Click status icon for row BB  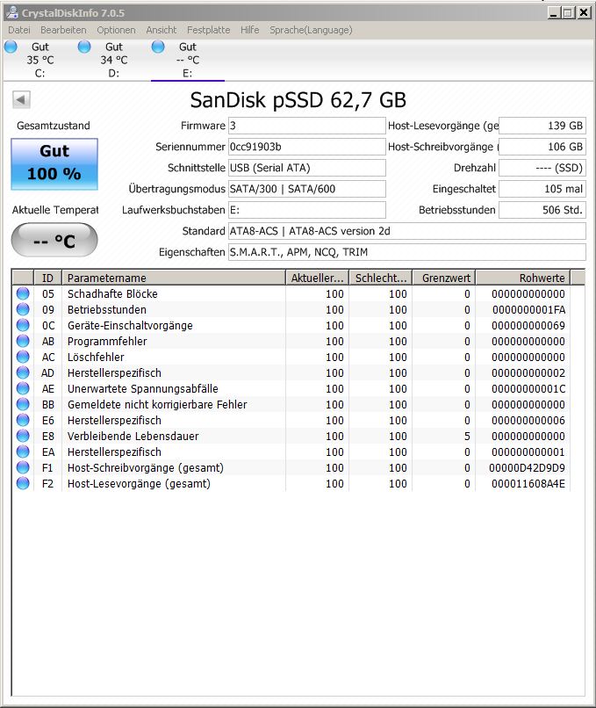pyautogui.click(x=23, y=404)
